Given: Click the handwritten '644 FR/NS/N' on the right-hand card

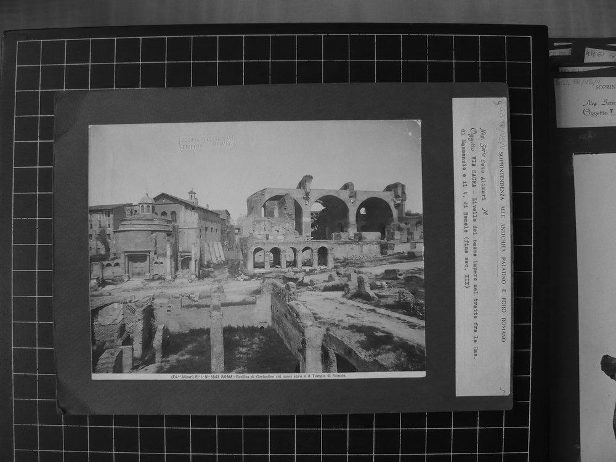Looking at the screenshot, I should (x=577, y=83).
